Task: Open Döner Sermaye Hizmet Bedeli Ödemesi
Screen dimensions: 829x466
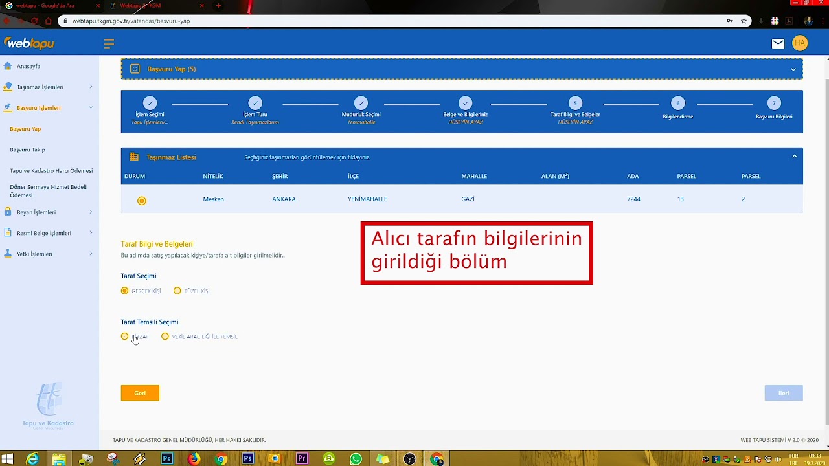Action: point(48,191)
